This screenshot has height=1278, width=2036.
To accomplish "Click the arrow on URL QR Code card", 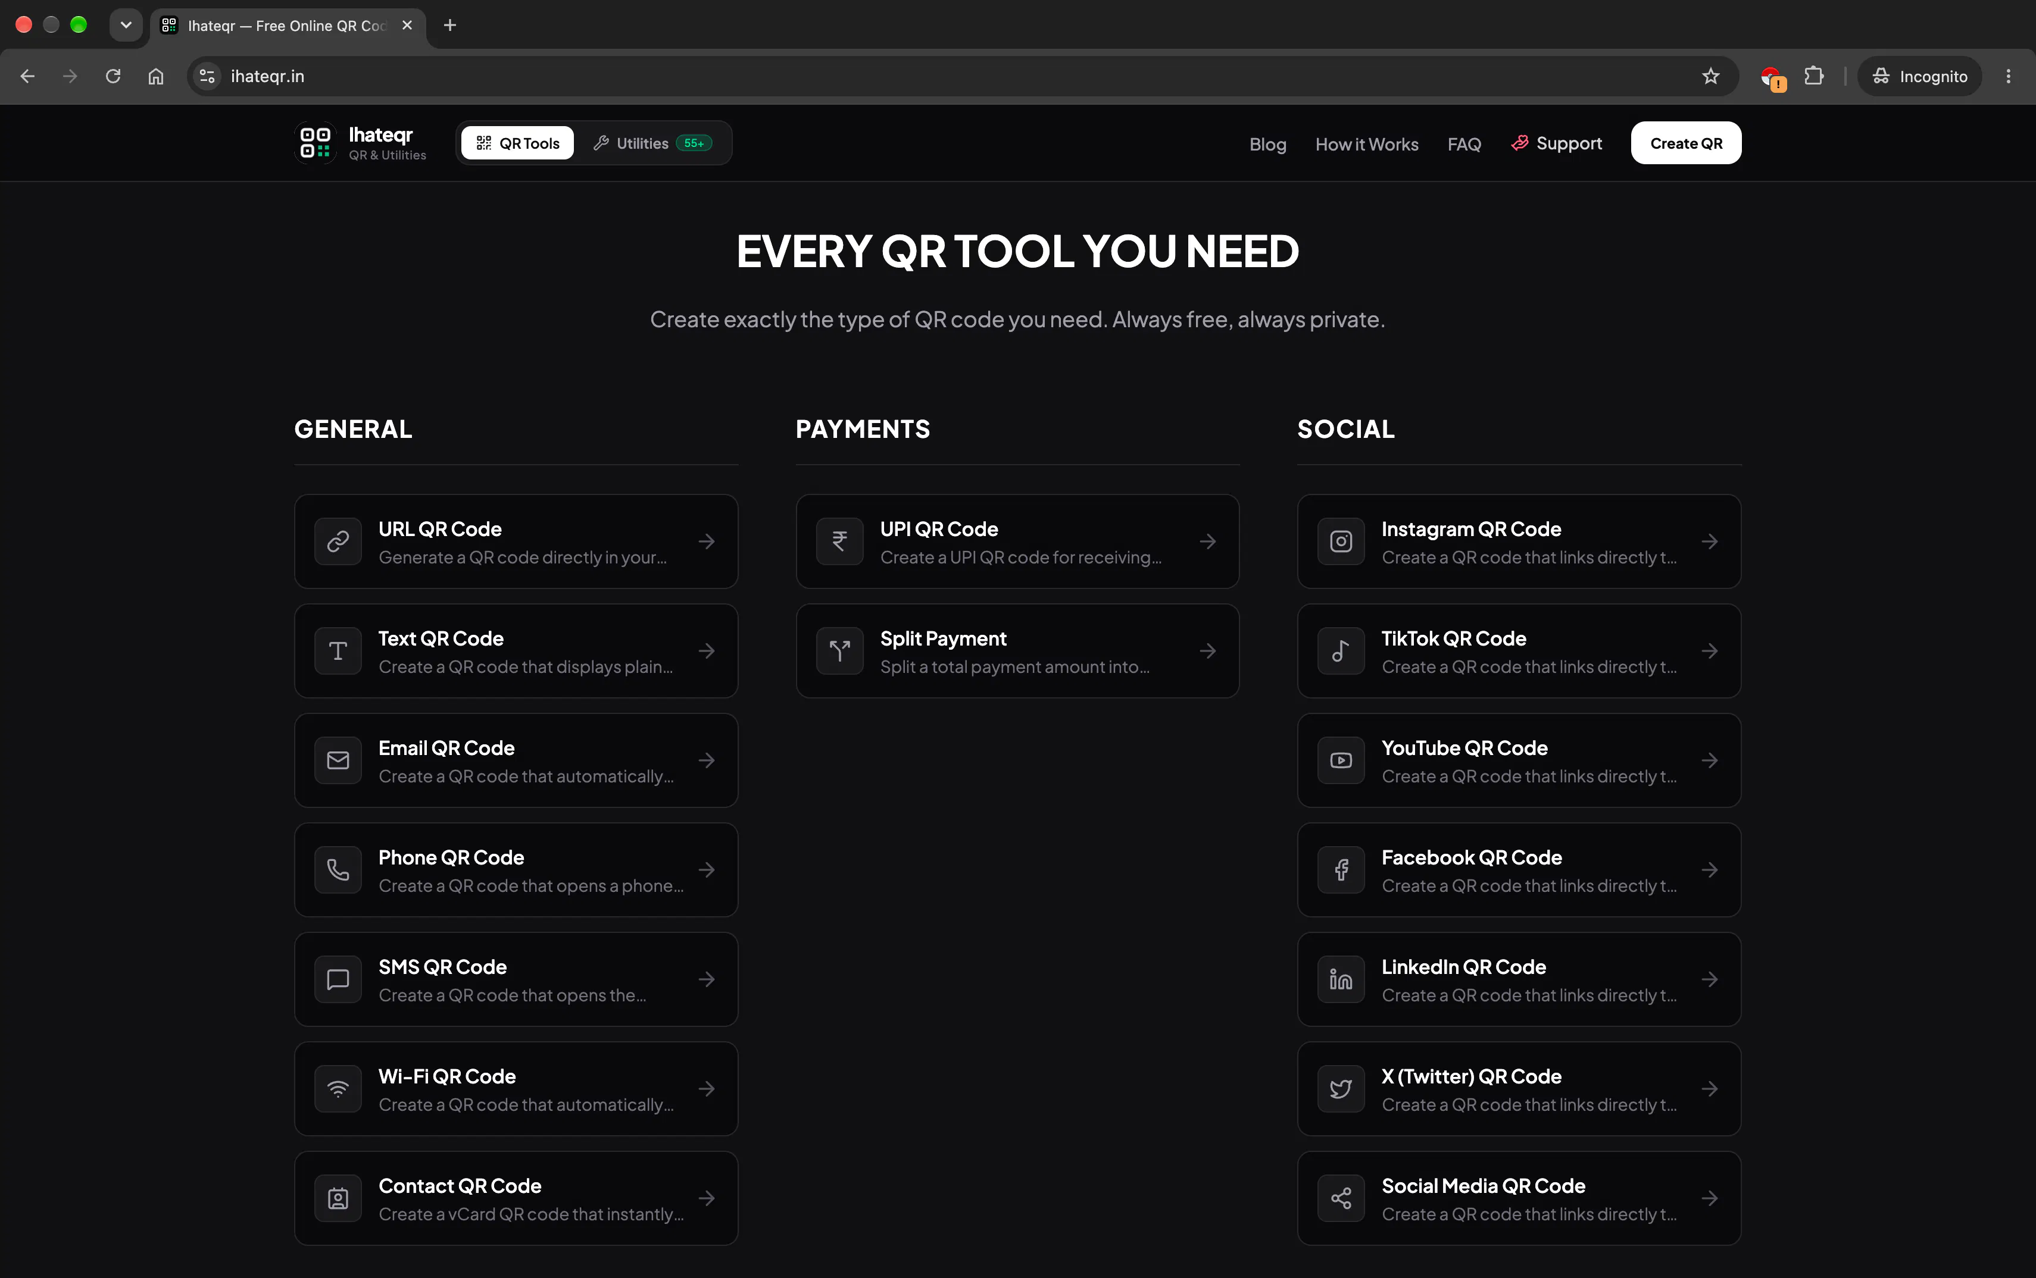I will (x=707, y=541).
